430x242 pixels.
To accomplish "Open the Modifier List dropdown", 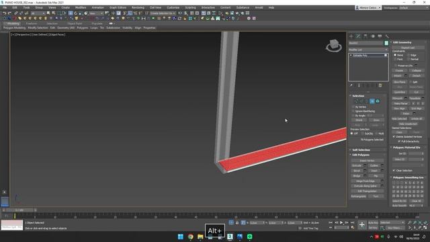I will [x=368, y=50].
